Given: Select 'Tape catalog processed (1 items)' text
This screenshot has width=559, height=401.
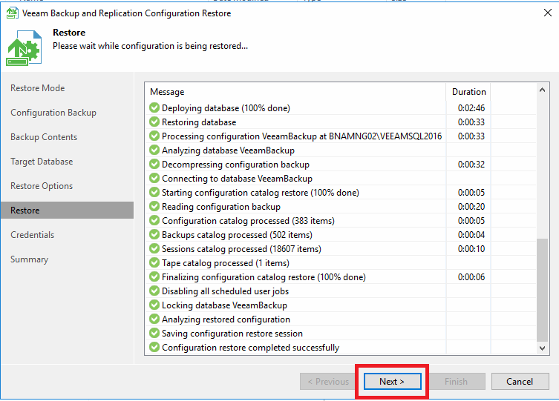Looking at the screenshot, I should click(226, 263).
